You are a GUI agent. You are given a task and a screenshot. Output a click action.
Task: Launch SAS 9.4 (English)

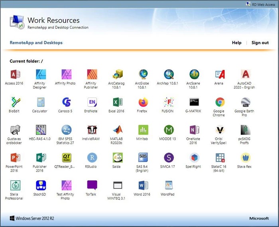point(143,158)
